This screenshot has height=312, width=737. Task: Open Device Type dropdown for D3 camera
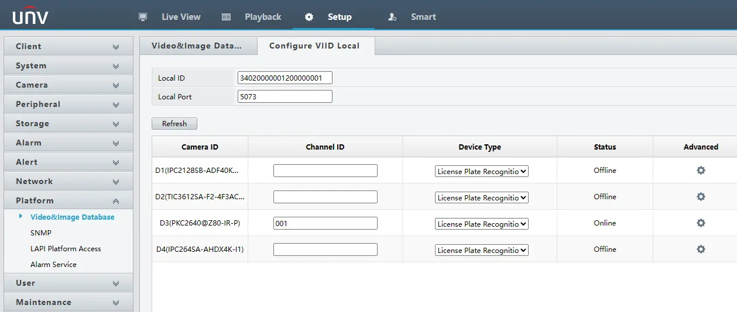click(482, 224)
